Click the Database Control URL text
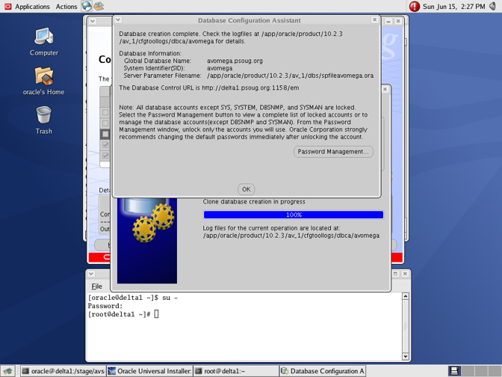 pos(208,88)
